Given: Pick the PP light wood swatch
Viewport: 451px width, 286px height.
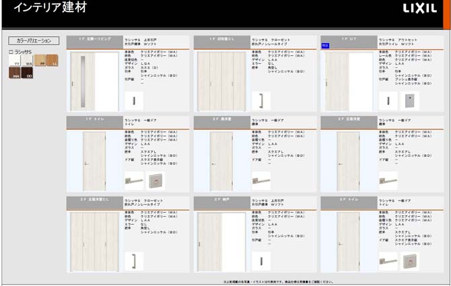Looking at the screenshot, I should pyautogui.click(x=40, y=61).
